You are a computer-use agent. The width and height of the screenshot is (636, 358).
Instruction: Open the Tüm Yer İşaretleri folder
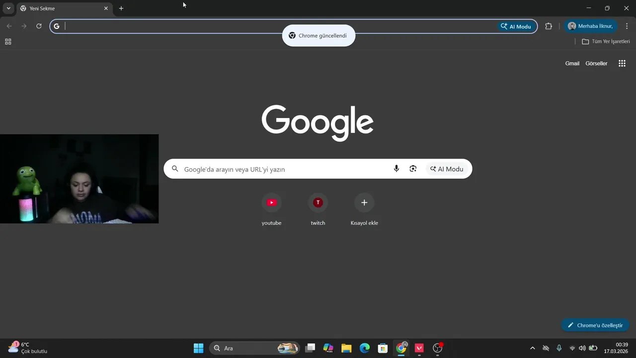pyautogui.click(x=606, y=42)
